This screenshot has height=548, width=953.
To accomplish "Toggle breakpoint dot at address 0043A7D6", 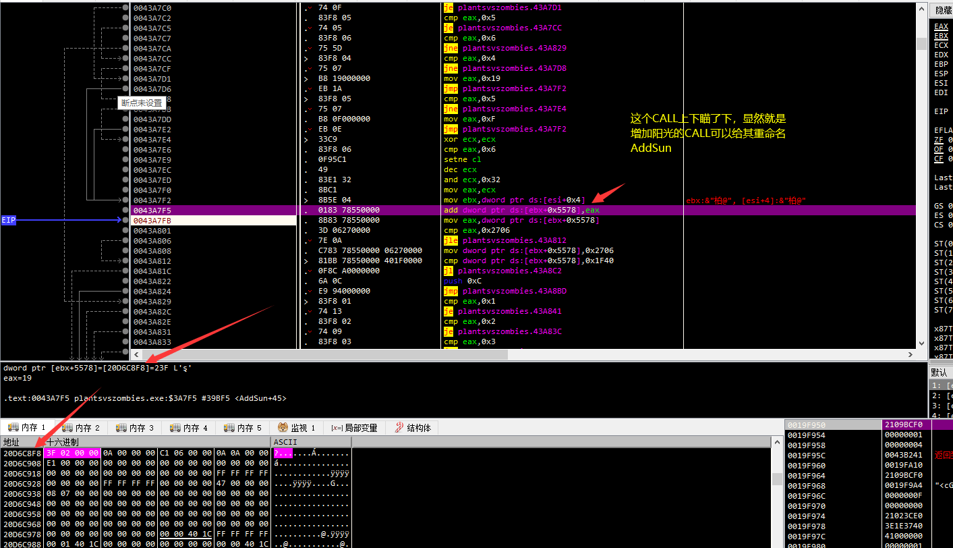I will tap(125, 89).
